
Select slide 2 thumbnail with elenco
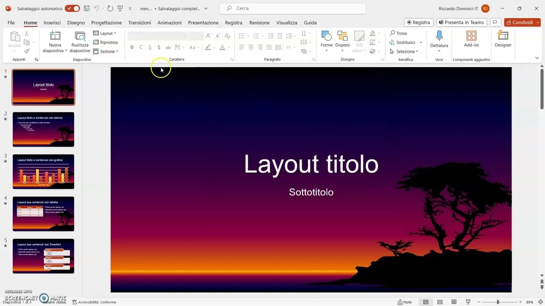pyautogui.click(x=43, y=129)
